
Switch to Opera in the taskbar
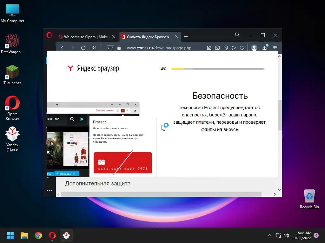[52, 235]
